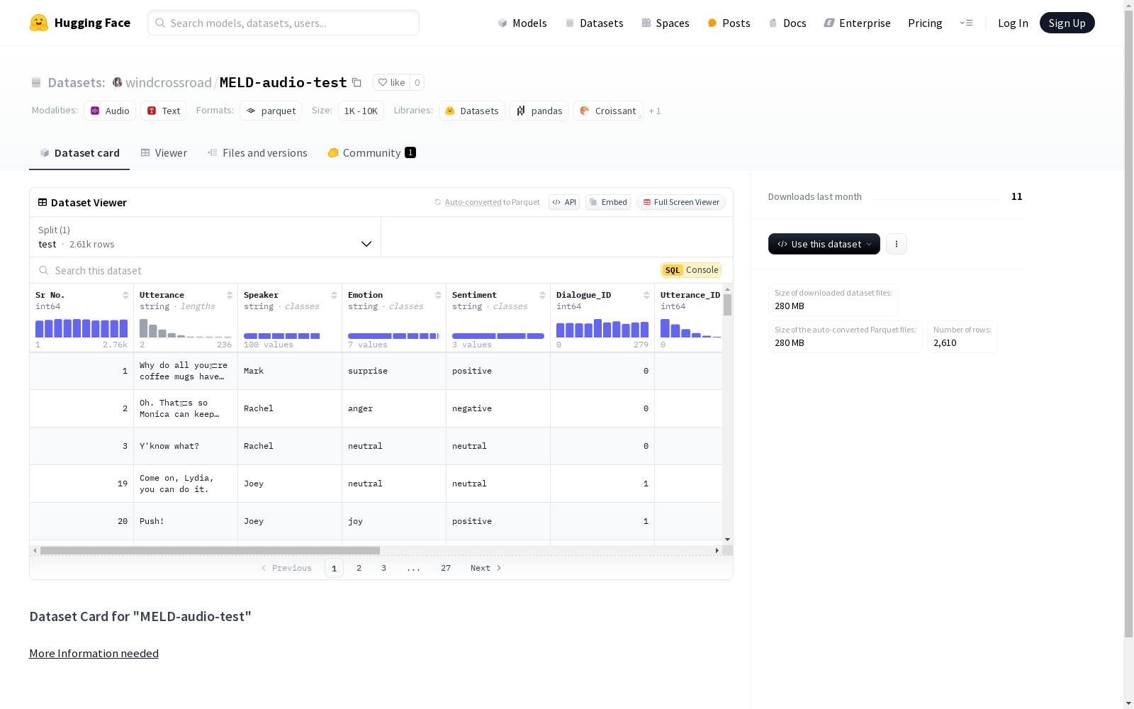The height and width of the screenshot is (709, 1134).
Task: Click the Utterance lengths histogram
Action: click(186, 328)
